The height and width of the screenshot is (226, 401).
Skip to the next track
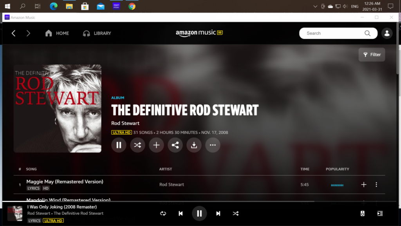[x=218, y=213]
